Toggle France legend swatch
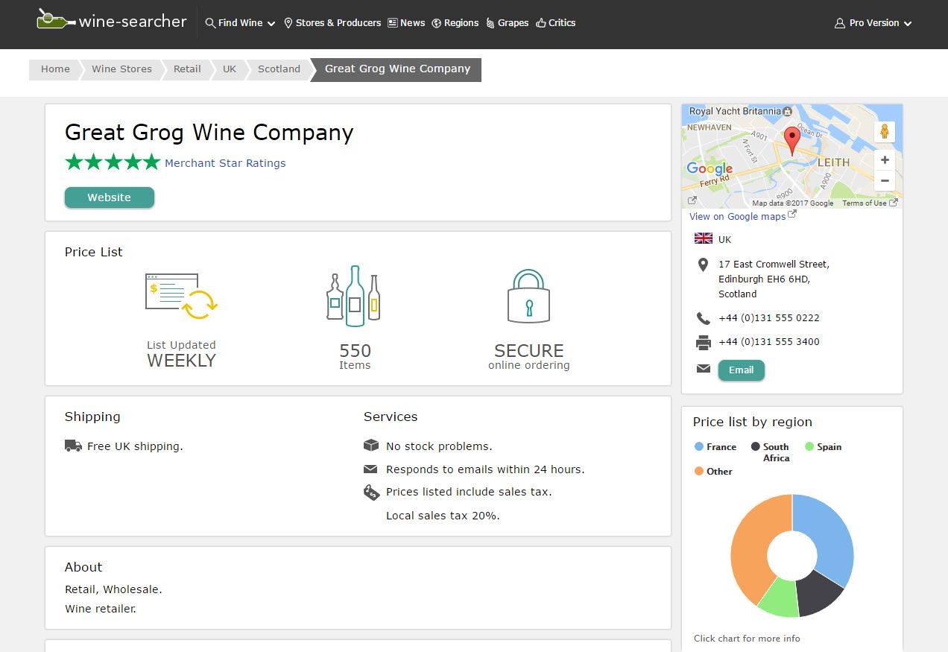This screenshot has width=948, height=652. point(699,446)
